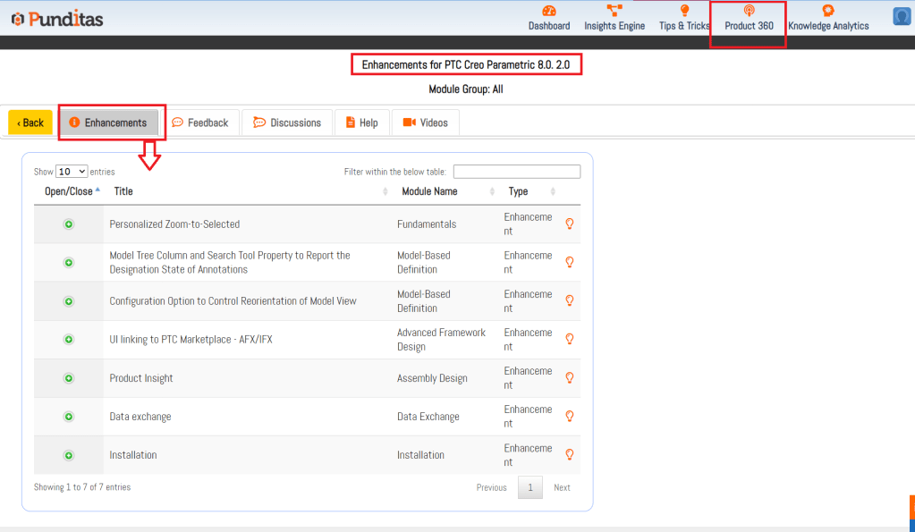Click the Tips & Tricks lightbulb icon
This screenshot has height=532, width=915.
[x=684, y=11]
